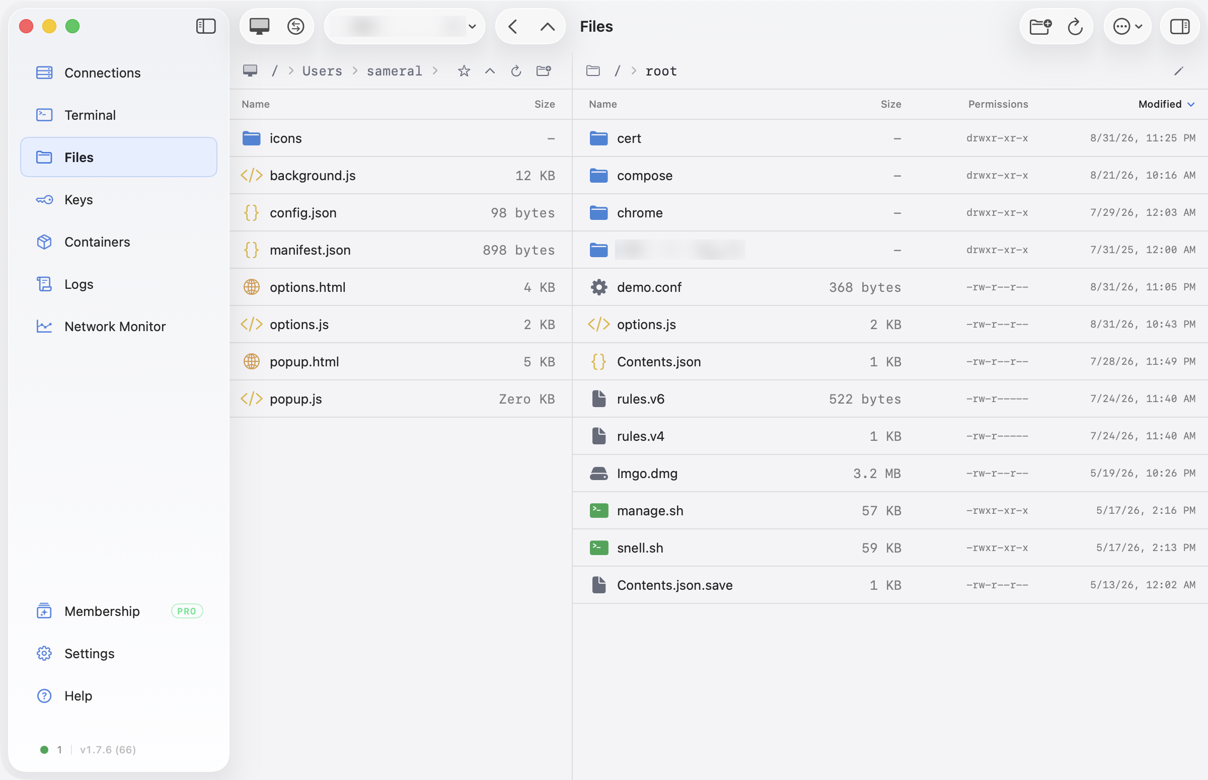Select demo.conf remote file
The image size is (1208, 780).
point(890,287)
